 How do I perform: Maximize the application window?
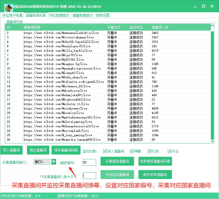point(203,6)
